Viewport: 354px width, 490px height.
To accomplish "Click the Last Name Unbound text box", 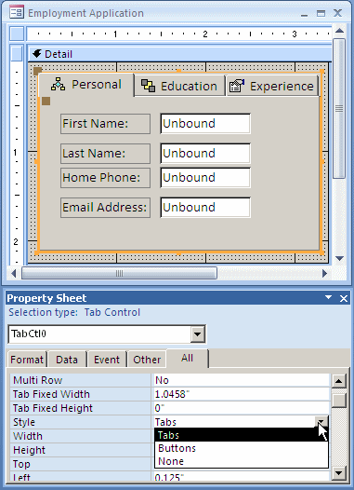I will pos(205,154).
